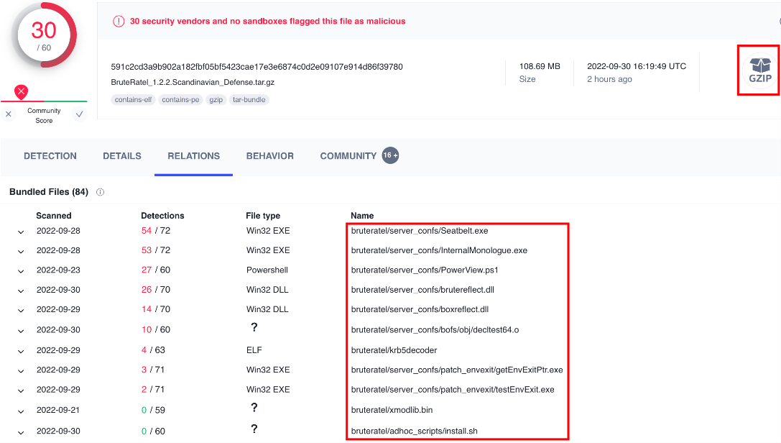This screenshot has height=443, width=781.
Task: Click the Powershell file type cell
Action: point(267,270)
